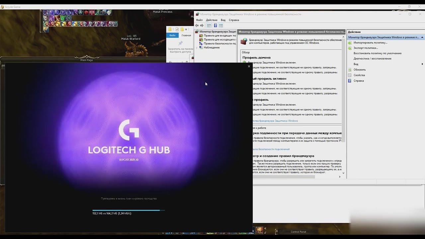Click Восстановить политику по умолчанию action
425x239 pixels.
pos(378,53)
